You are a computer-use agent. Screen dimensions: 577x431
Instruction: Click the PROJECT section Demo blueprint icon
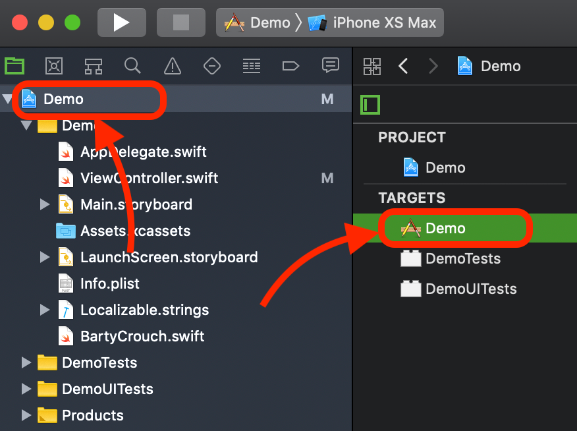click(410, 167)
